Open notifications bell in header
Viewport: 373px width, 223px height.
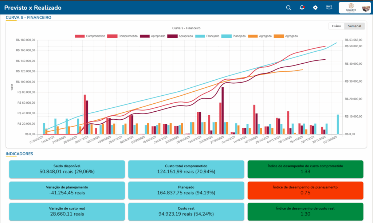pos(302,8)
